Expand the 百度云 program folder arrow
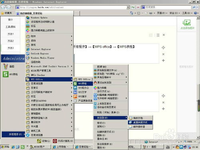Image resolution: width=200 pixels, height=150 pixels. click(72, 88)
